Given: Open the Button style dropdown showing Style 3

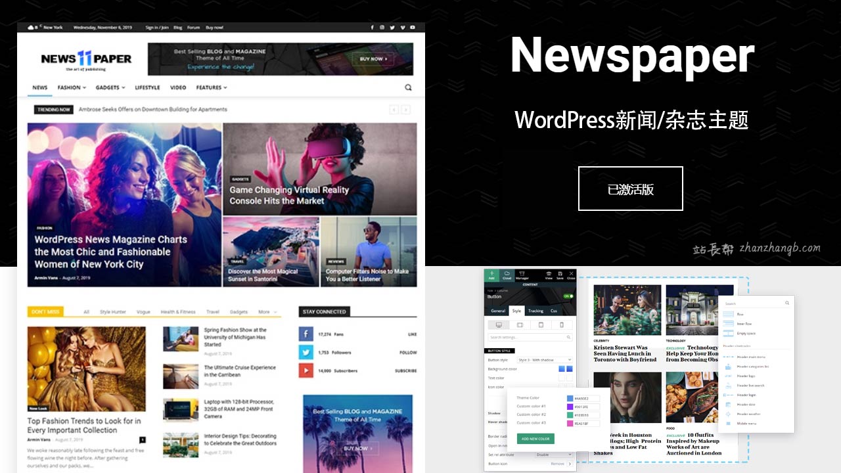Looking at the screenshot, I should (544, 360).
